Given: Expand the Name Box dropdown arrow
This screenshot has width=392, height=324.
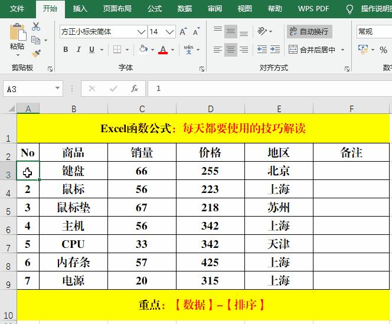Looking at the screenshot, I should (x=57, y=89).
